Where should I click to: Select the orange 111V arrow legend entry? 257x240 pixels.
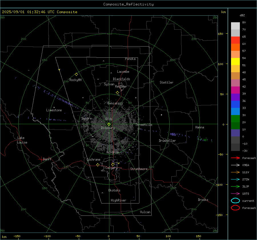point(235,172)
